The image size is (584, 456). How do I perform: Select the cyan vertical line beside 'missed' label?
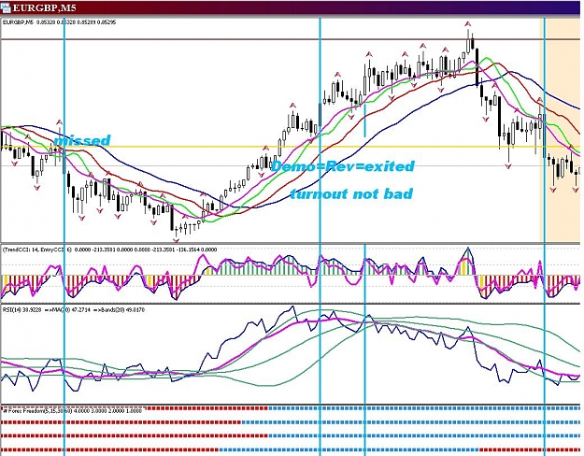click(x=64, y=236)
